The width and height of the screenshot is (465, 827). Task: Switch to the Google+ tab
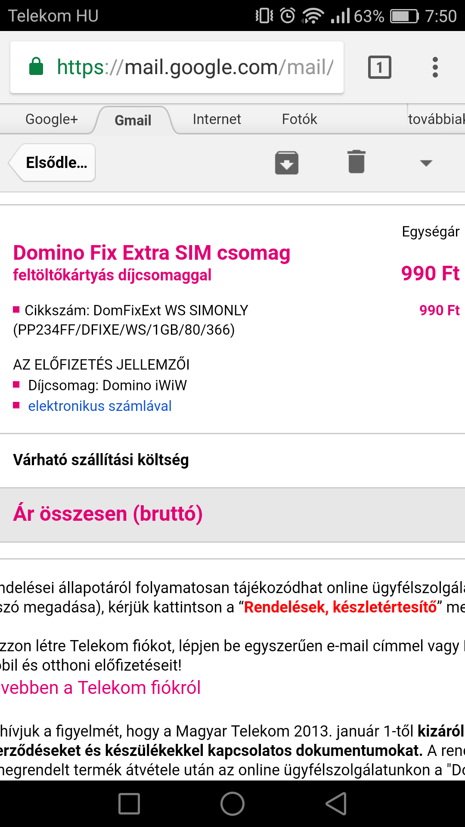[x=52, y=119]
